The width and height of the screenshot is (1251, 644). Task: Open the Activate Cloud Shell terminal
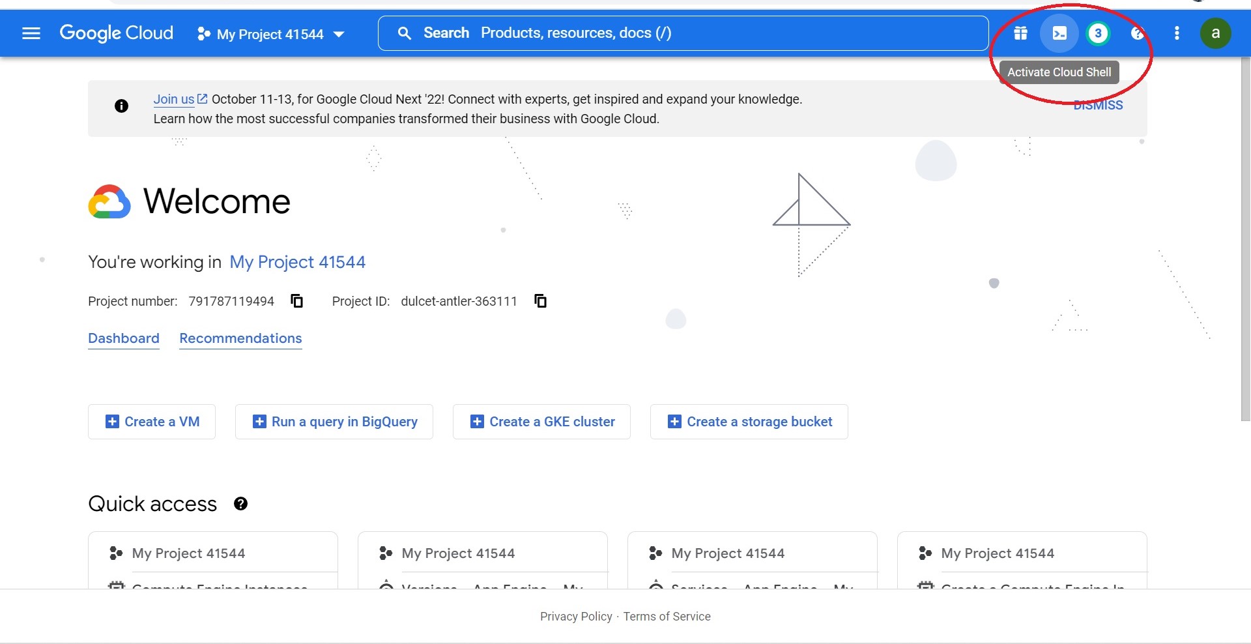coord(1059,33)
